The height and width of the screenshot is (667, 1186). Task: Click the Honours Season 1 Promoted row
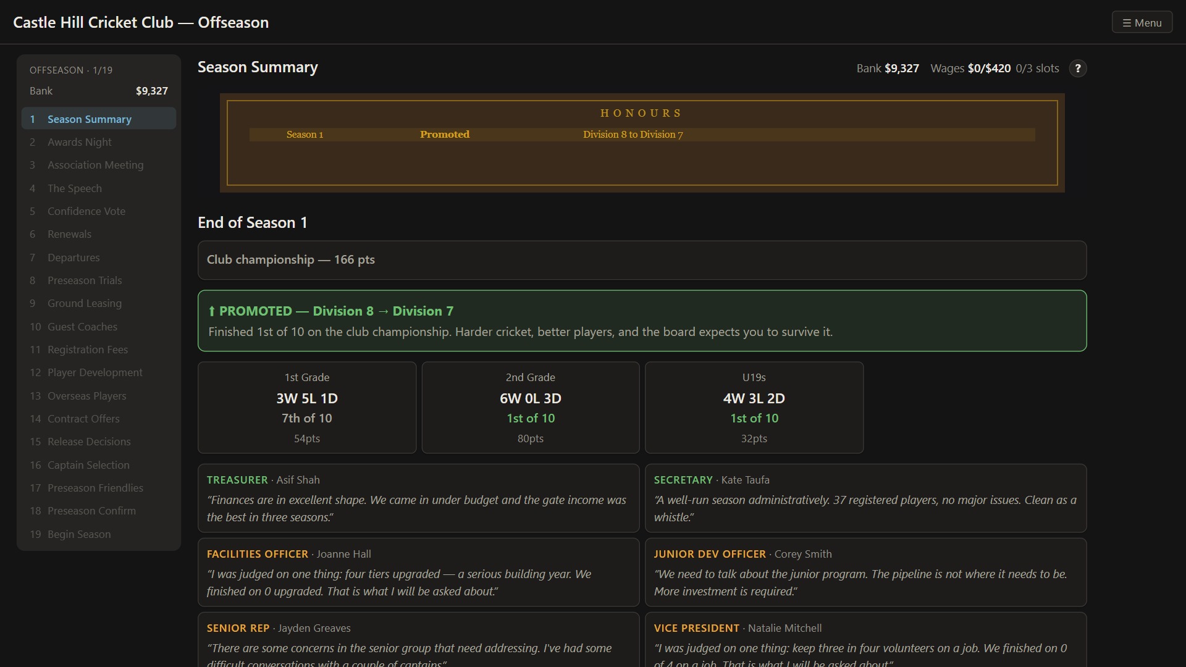pyautogui.click(x=642, y=135)
